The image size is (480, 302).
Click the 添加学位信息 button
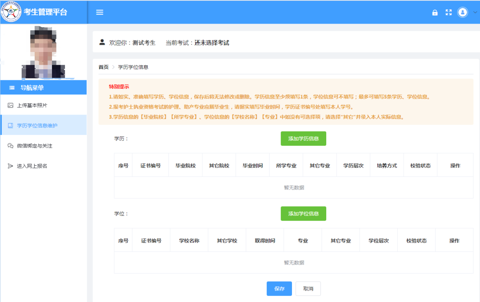click(x=304, y=213)
